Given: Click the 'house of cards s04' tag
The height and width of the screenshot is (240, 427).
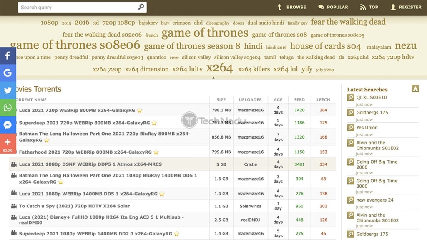Looking at the screenshot, I should 325,46.
